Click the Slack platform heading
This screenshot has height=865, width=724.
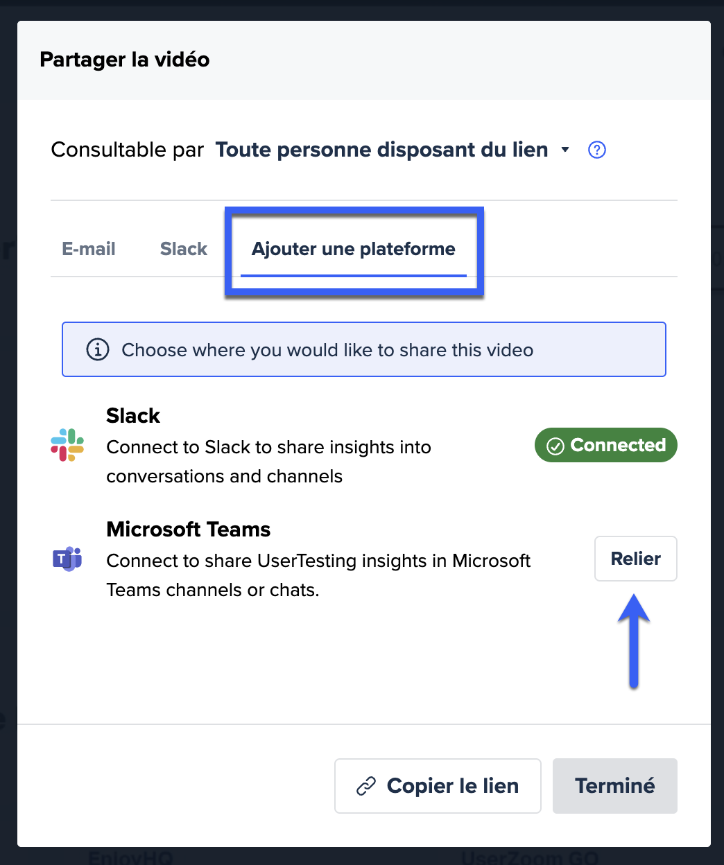tap(133, 416)
